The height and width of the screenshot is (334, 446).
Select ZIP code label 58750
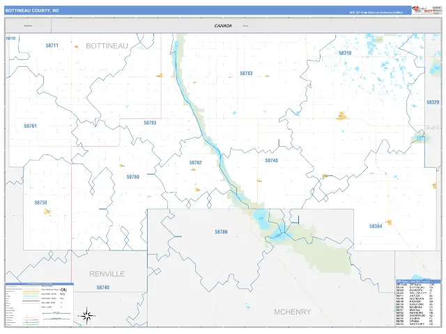40,202
